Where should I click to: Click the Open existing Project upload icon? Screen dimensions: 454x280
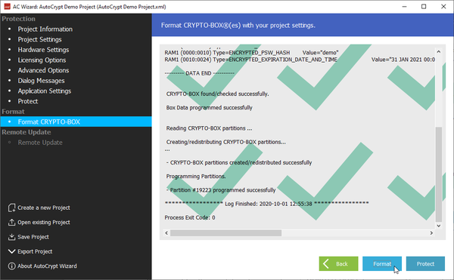(x=11, y=223)
